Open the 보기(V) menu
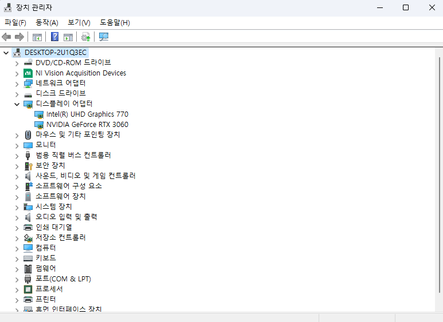Image resolution: width=443 pixels, height=322 pixels. coord(79,22)
